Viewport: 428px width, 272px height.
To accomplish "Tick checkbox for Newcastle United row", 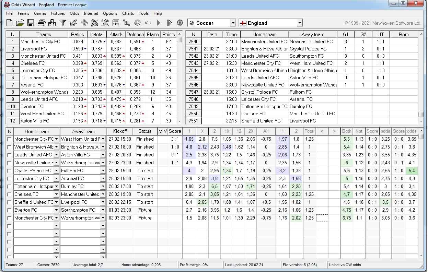I will [10, 163].
